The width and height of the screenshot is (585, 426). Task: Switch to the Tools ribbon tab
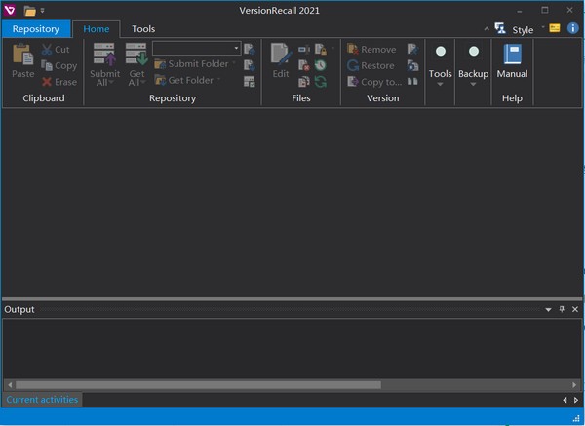coord(143,29)
